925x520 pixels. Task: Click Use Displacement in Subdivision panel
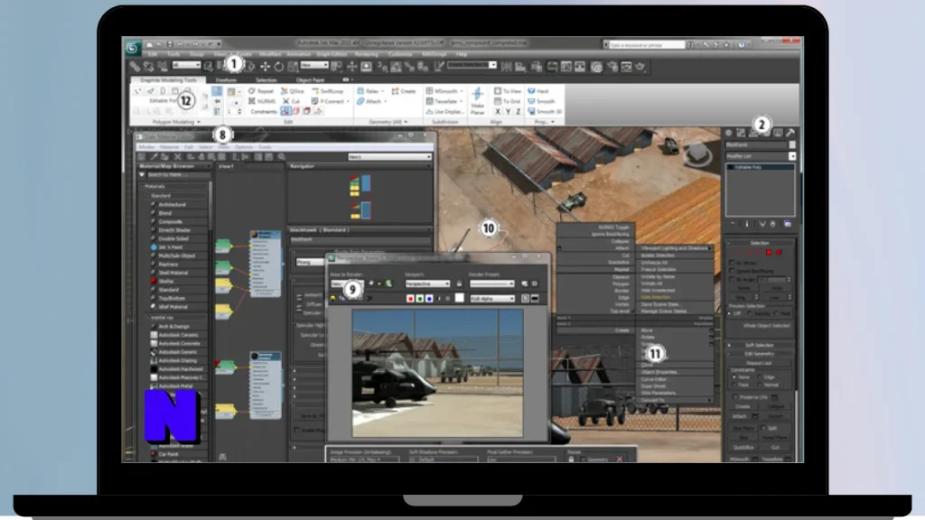[x=444, y=111]
